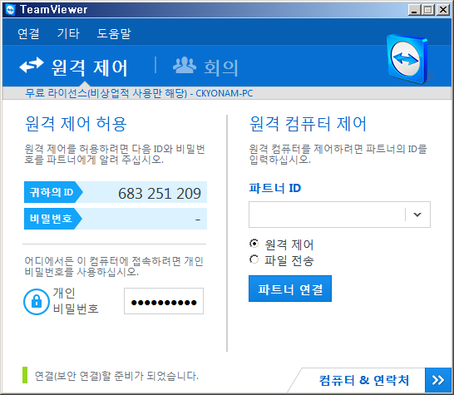This screenshot has width=454, height=395.
Task: Minimize the TeamViewer window
Action: click(414, 9)
